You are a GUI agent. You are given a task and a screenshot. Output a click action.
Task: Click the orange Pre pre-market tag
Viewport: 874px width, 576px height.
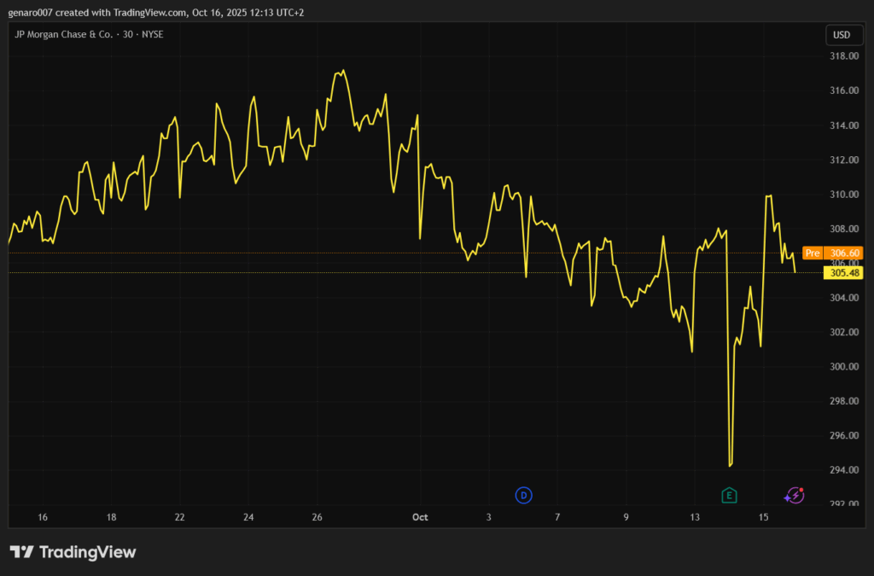(x=813, y=253)
